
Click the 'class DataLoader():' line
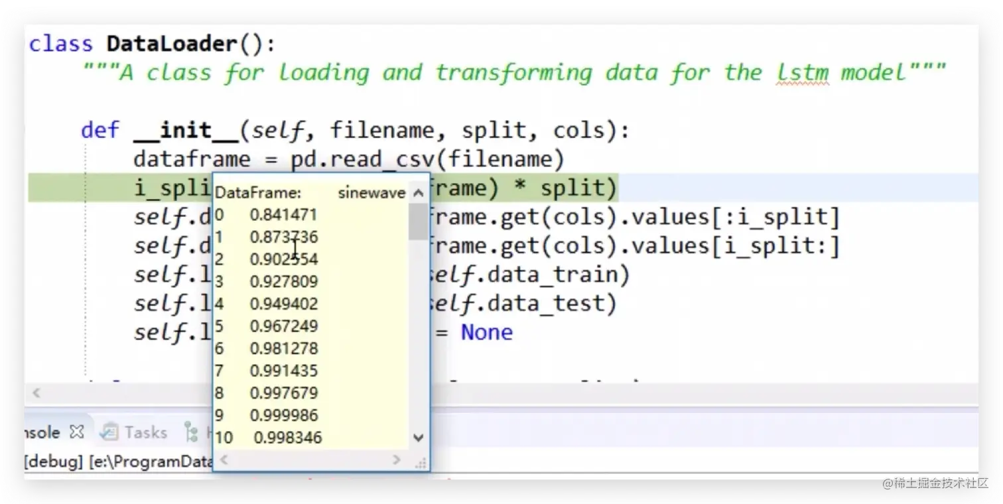[152, 44]
